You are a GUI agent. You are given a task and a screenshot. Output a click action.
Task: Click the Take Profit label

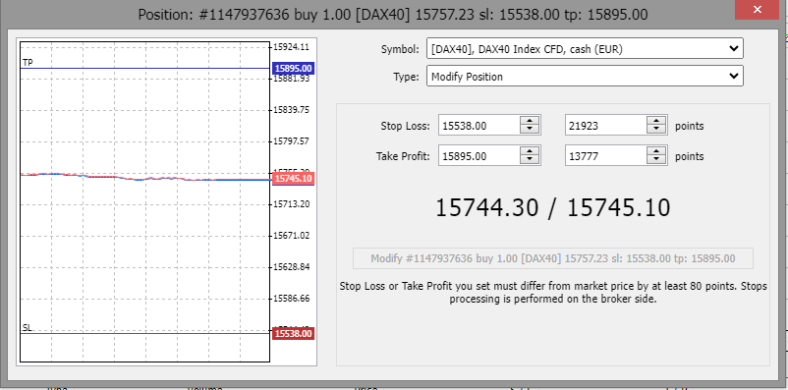[x=403, y=156]
